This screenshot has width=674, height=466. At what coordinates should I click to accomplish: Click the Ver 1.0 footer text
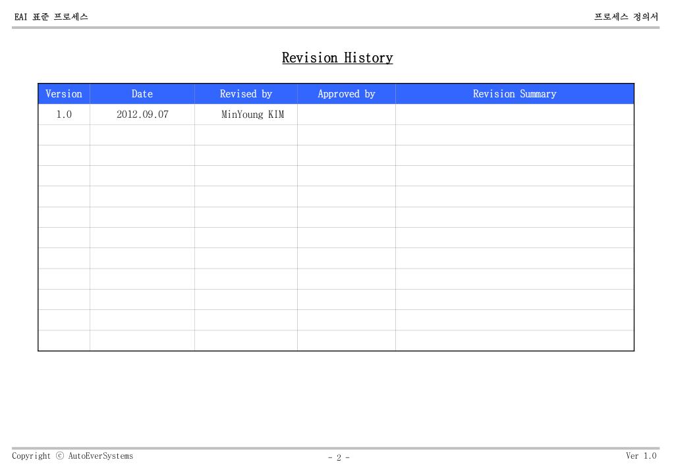[x=641, y=455]
